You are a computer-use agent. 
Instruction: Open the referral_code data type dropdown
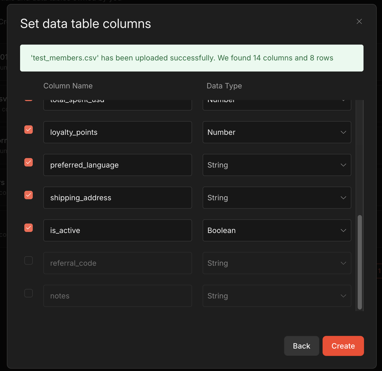point(277,263)
